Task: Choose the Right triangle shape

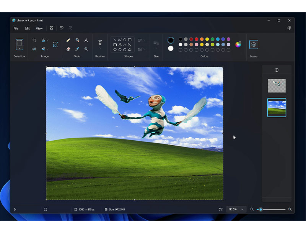Action: pos(130,45)
